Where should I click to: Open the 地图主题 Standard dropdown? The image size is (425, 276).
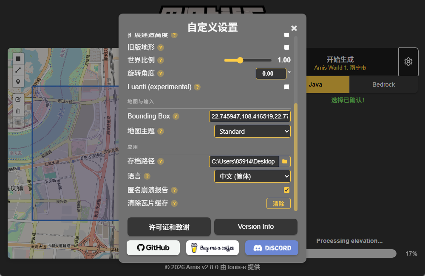[x=252, y=131]
